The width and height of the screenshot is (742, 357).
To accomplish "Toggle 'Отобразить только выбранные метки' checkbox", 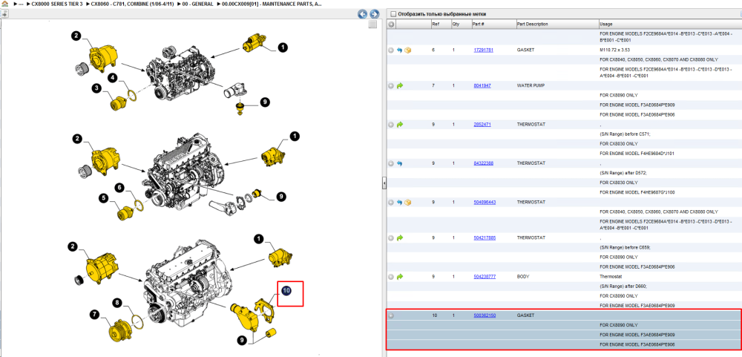I will pos(393,14).
